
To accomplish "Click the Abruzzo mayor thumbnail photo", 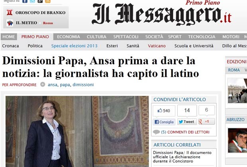I will (237, 140).
